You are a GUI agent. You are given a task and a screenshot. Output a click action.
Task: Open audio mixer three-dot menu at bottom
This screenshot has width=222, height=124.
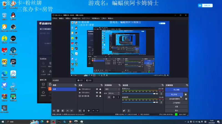click(128, 111)
